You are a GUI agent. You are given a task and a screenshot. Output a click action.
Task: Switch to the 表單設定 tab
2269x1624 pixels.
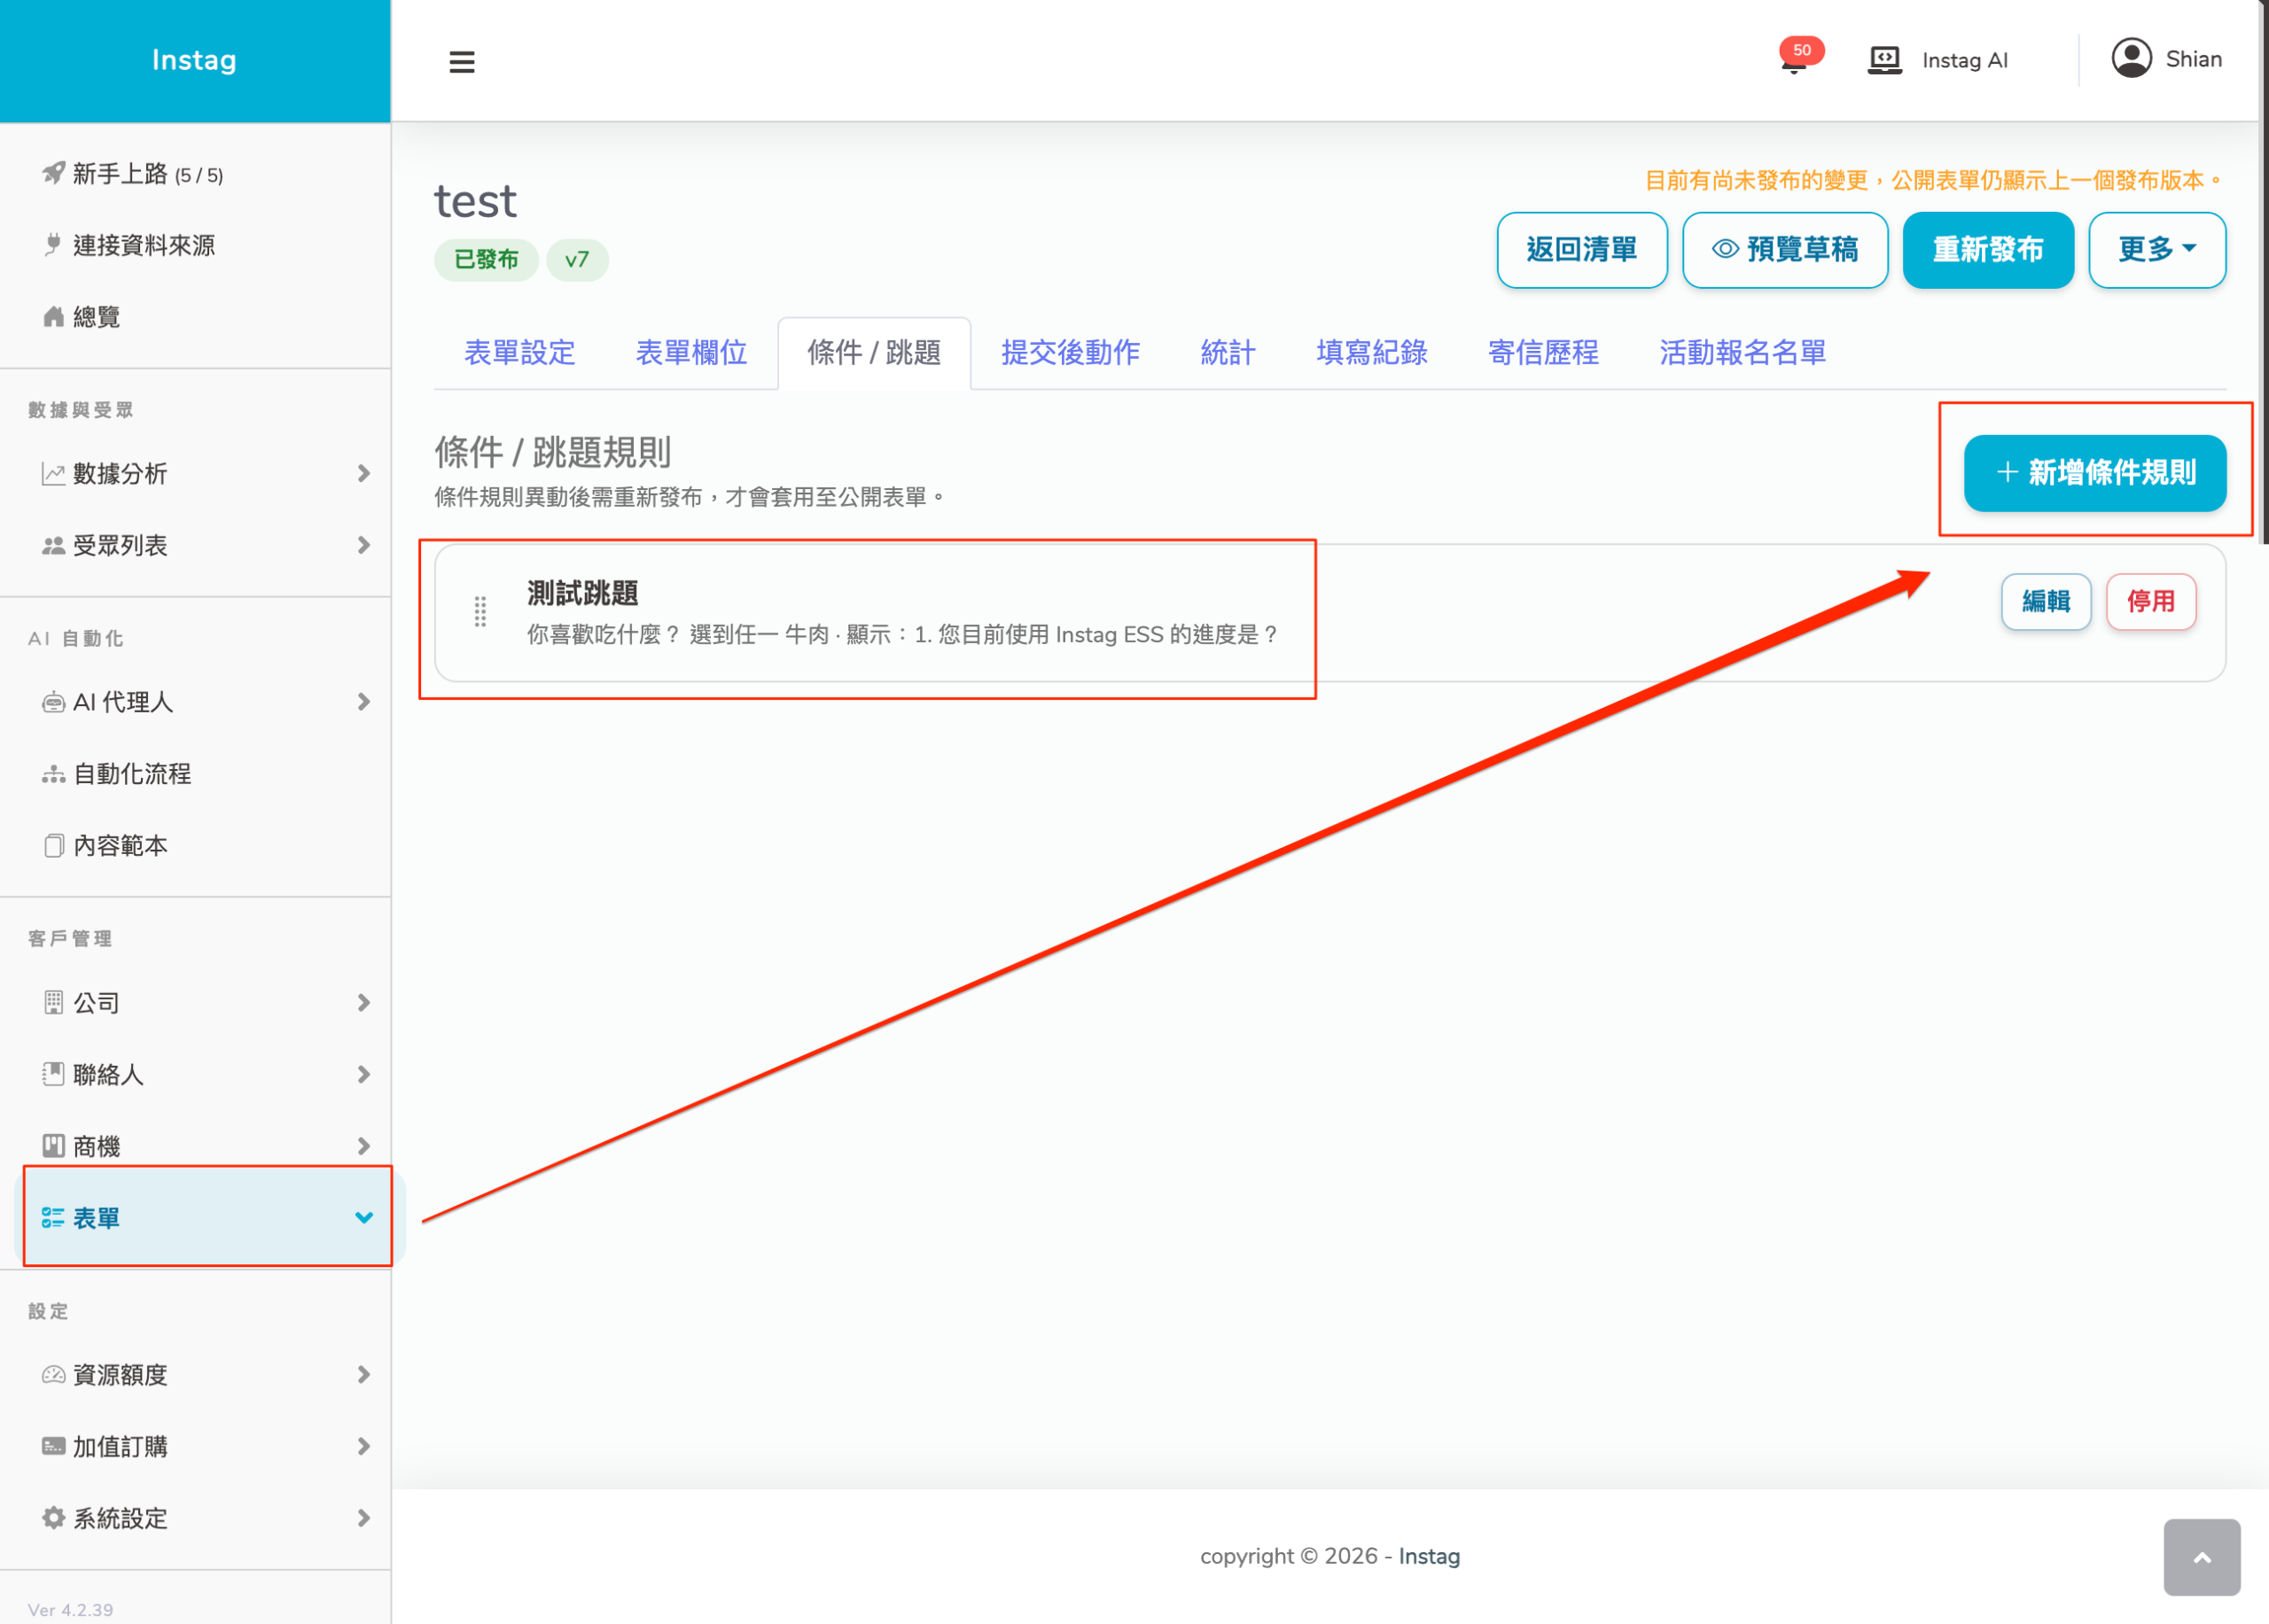point(519,353)
